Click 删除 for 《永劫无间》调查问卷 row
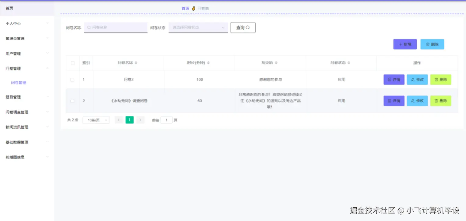 441,101
